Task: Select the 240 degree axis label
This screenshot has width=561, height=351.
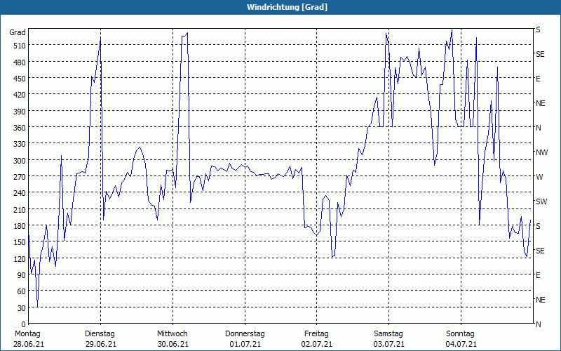Action: [20, 193]
